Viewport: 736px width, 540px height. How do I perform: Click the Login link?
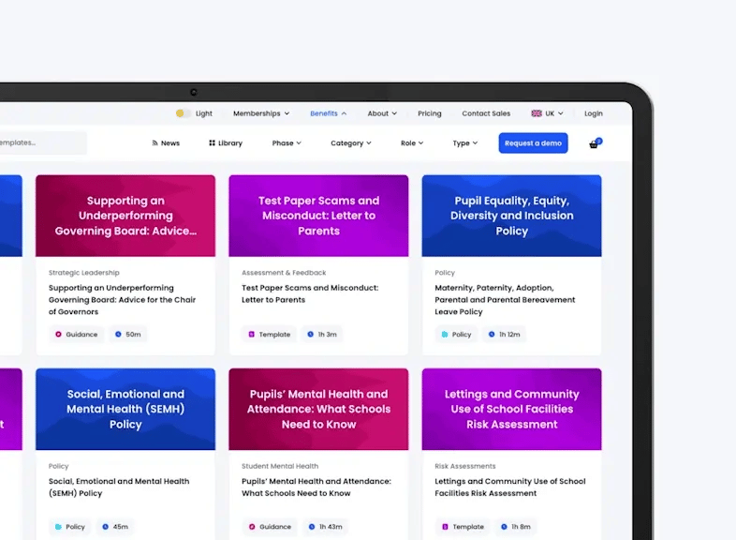(x=594, y=113)
